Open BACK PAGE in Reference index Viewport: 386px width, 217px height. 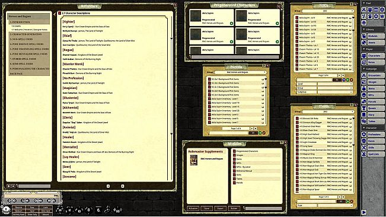(x=29, y=74)
